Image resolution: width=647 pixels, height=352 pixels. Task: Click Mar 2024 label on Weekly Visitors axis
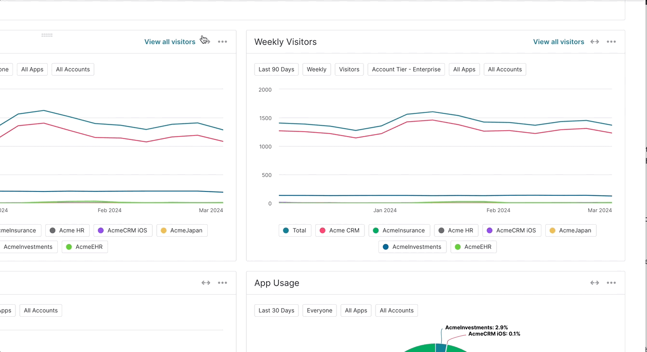[x=600, y=210]
